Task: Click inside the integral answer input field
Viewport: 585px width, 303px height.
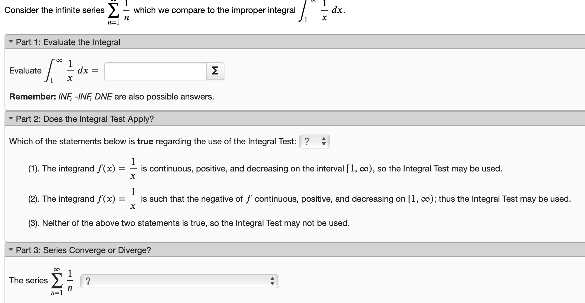Action: [x=154, y=71]
